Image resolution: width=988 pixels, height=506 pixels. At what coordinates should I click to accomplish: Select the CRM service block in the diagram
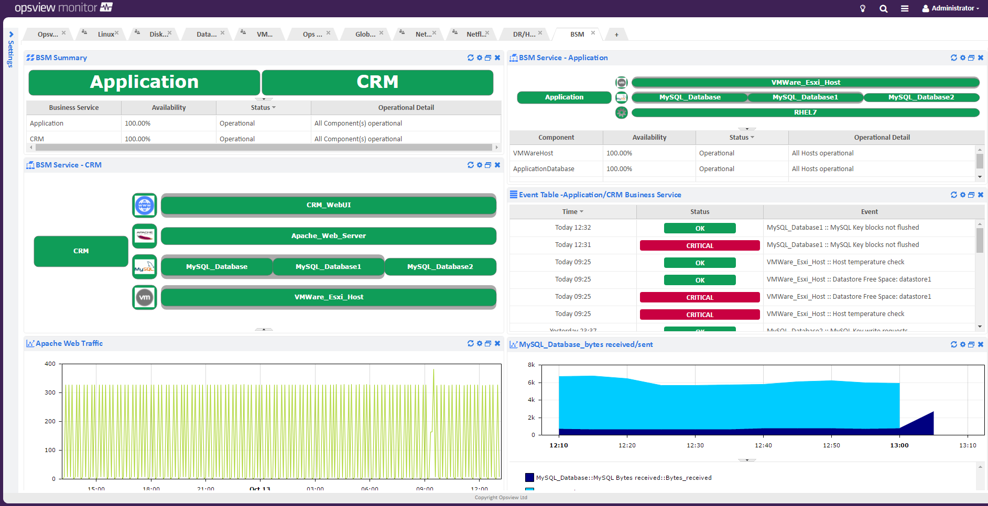click(80, 251)
